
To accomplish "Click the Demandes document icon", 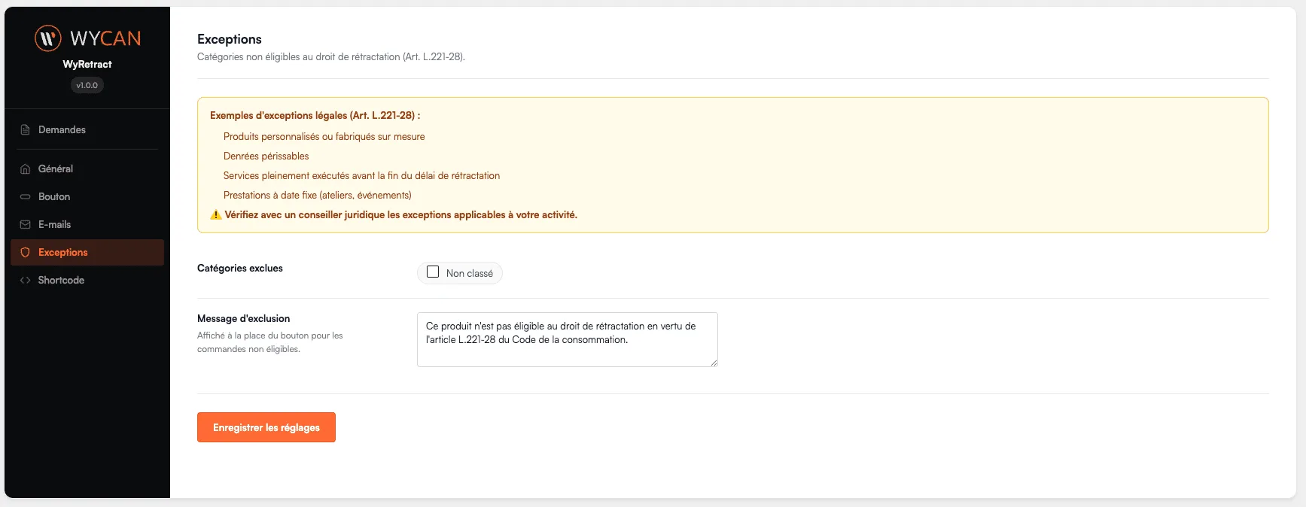I will pyautogui.click(x=25, y=129).
